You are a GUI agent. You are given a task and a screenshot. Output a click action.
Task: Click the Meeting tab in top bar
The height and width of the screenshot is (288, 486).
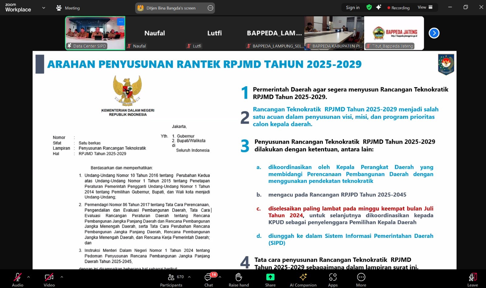coord(68,8)
